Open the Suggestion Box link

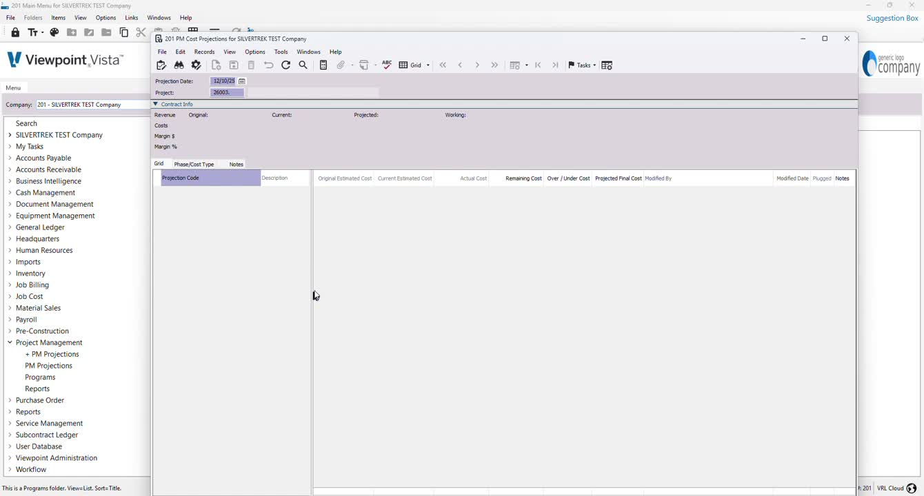tap(892, 18)
